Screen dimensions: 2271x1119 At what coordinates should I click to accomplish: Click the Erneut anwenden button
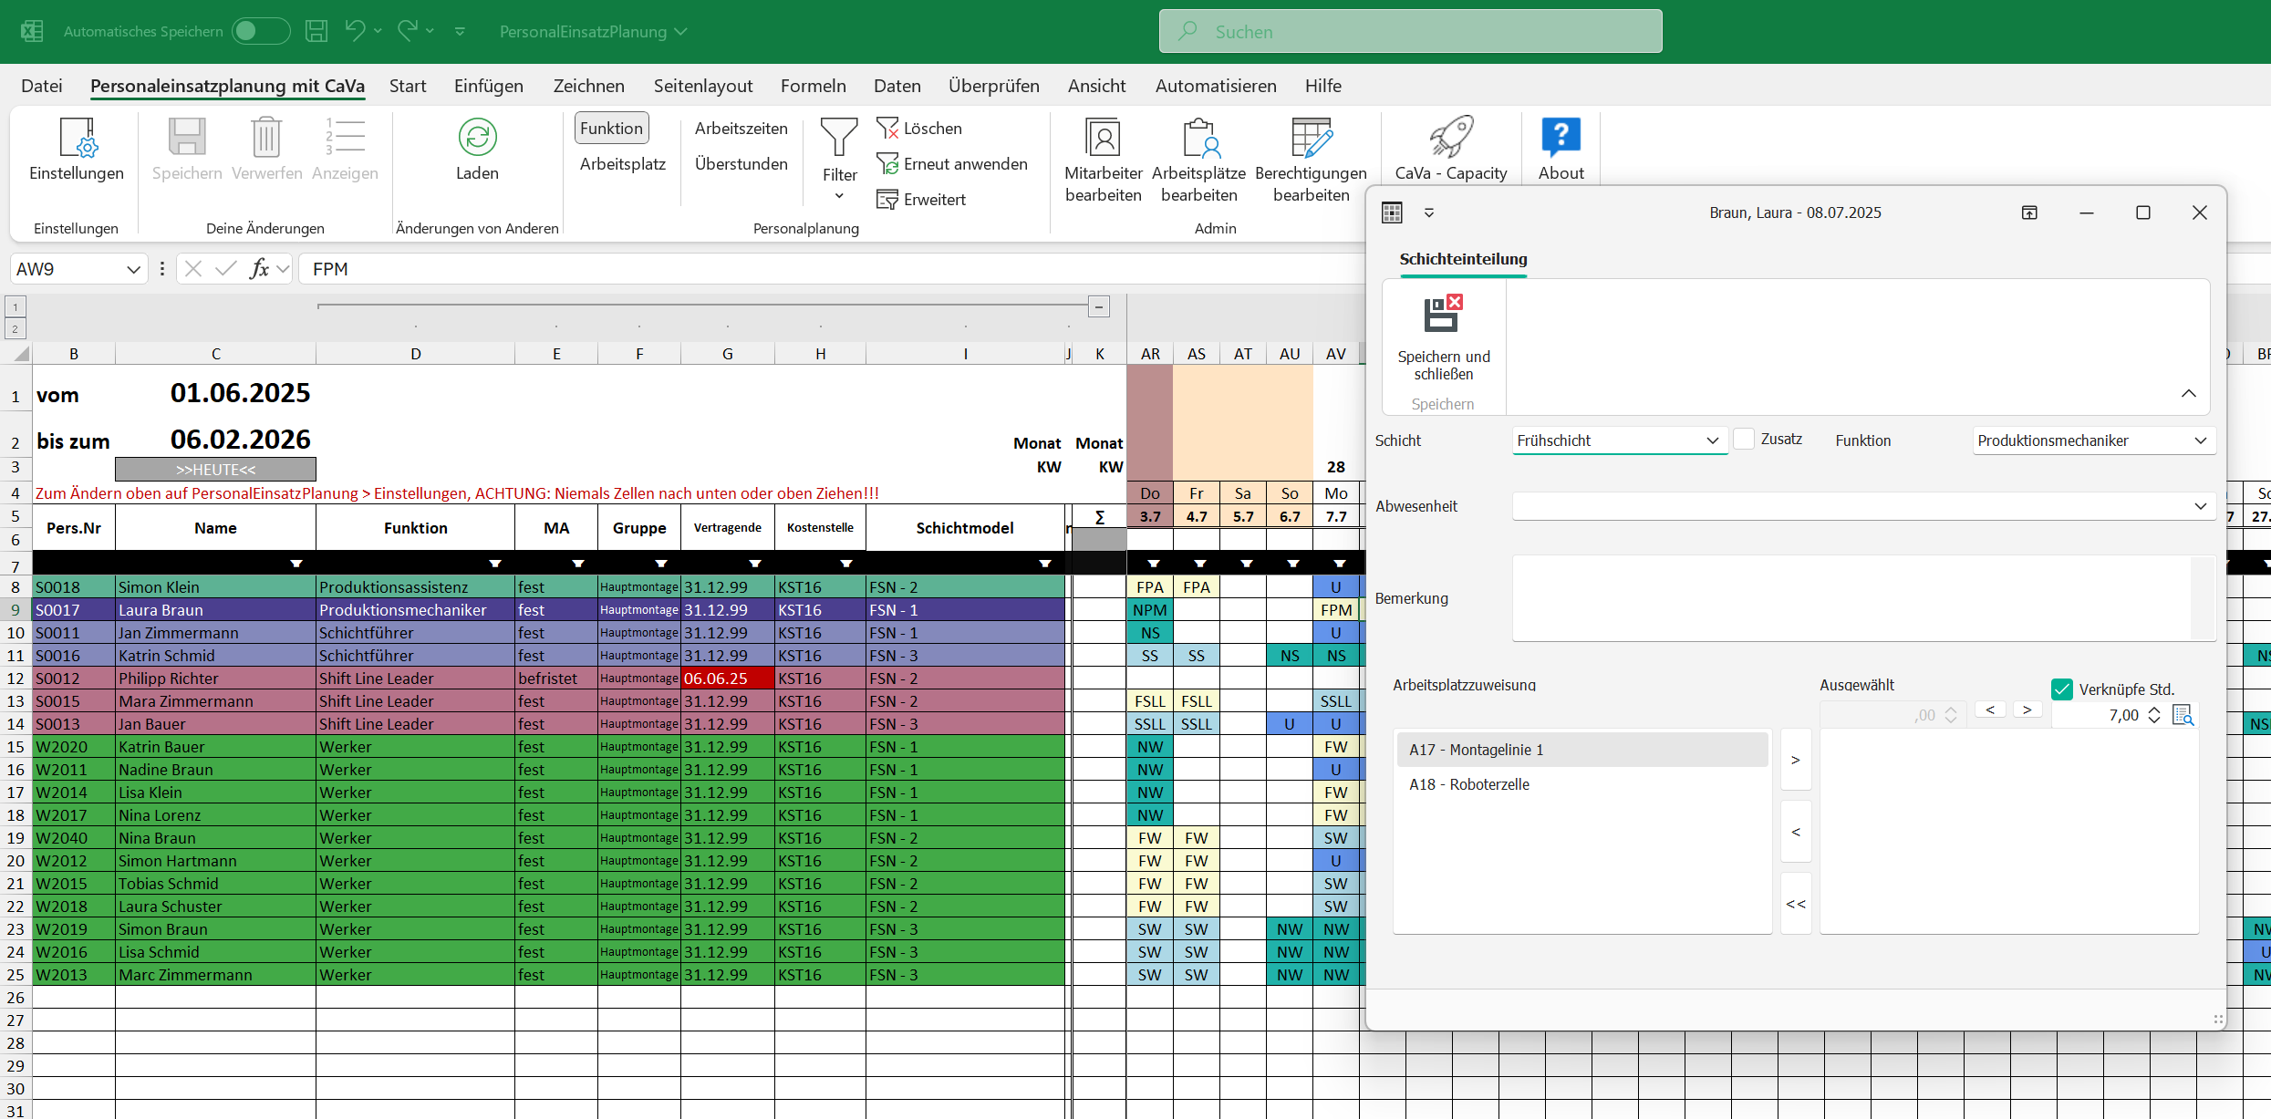pos(951,164)
